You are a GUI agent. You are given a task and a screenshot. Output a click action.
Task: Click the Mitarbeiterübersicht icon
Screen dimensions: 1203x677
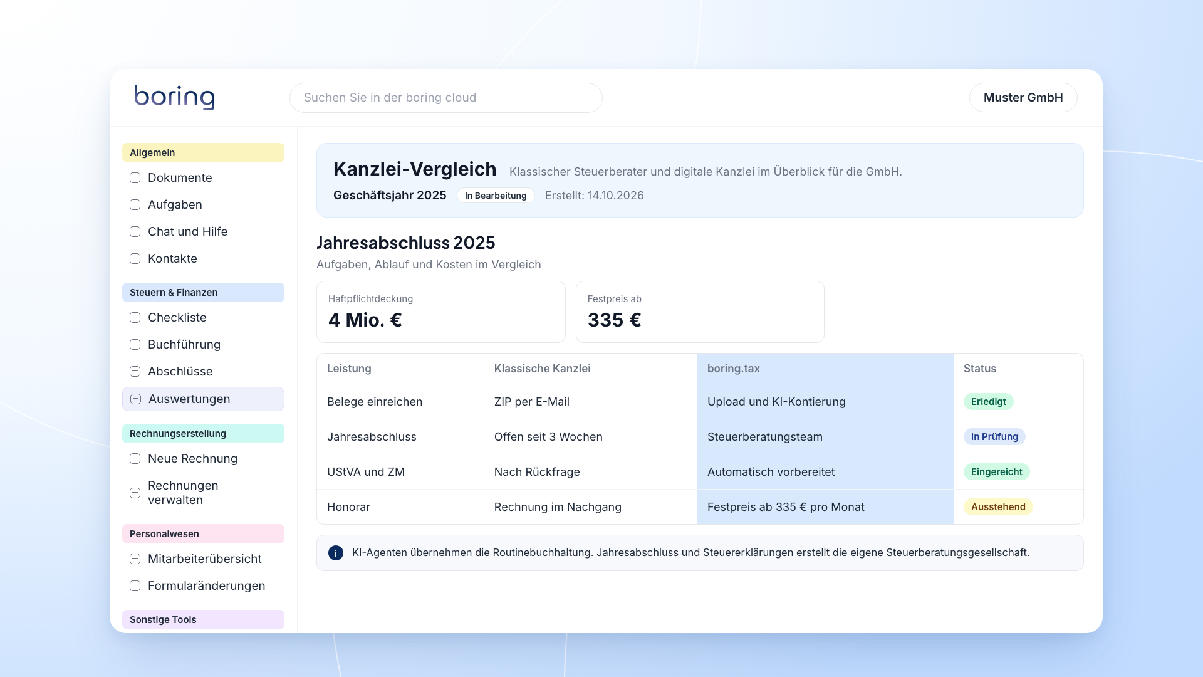[135, 559]
